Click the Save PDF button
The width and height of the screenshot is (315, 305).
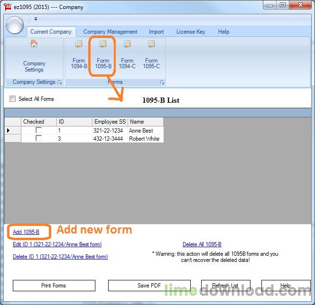pyautogui.click(x=149, y=286)
